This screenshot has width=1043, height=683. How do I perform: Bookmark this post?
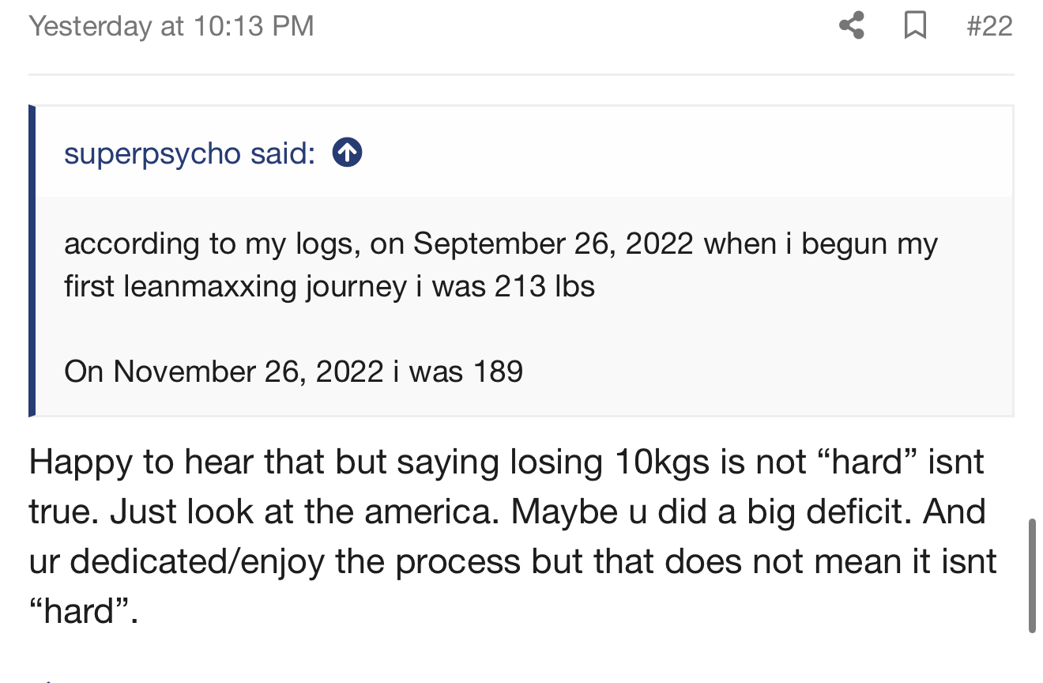tap(915, 26)
